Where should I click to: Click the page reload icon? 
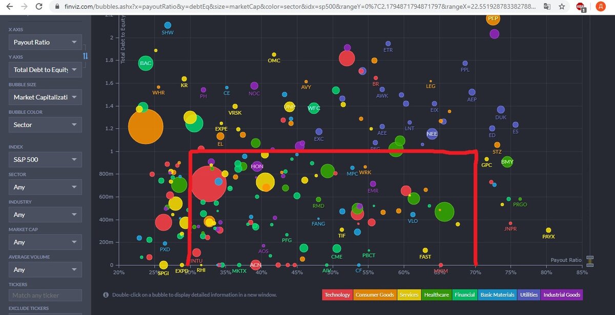39,7
